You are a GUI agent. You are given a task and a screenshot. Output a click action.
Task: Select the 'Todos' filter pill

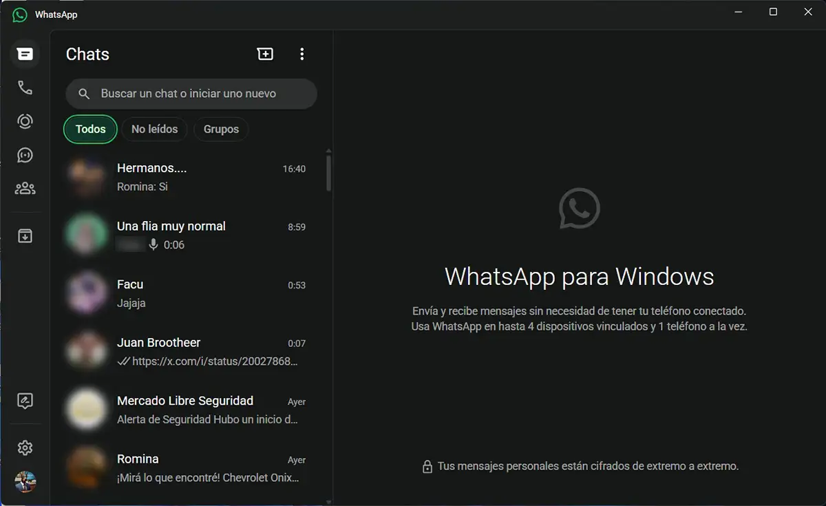coord(89,129)
